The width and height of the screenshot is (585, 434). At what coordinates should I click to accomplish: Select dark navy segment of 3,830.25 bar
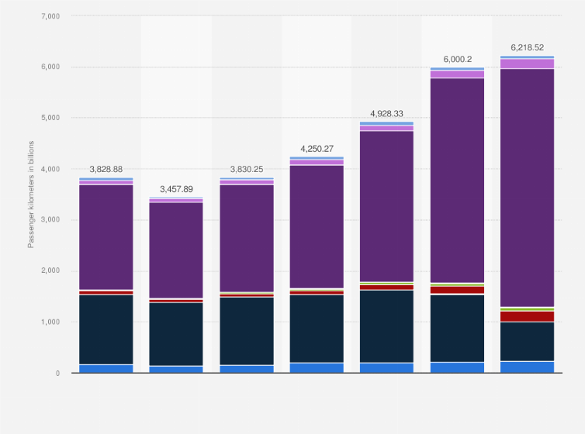(x=247, y=331)
